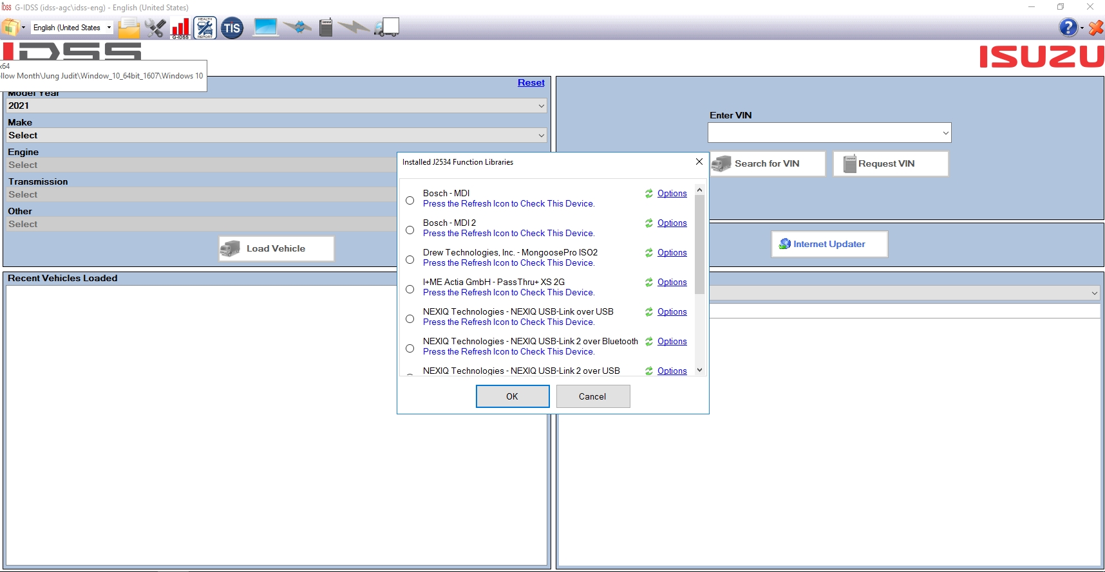The width and height of the screenshot is (1105, 572).
Task: Refresh the Bosch - MDI device status
Action: tap(649, 194)
